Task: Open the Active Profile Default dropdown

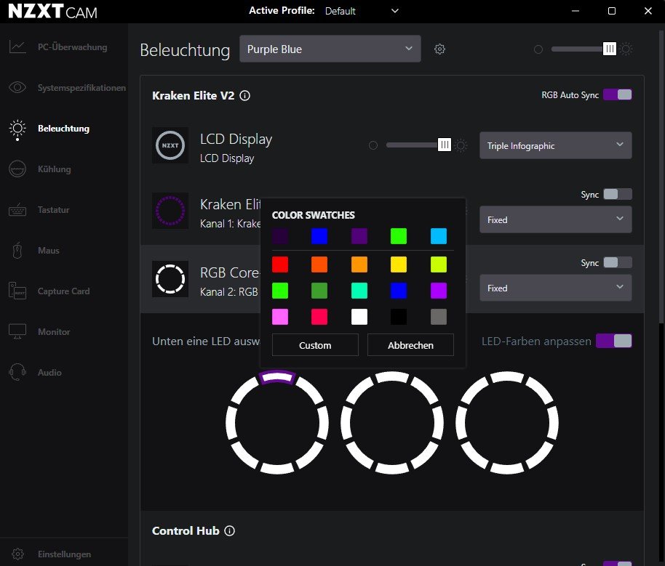Action: click(x=362, y=11)
